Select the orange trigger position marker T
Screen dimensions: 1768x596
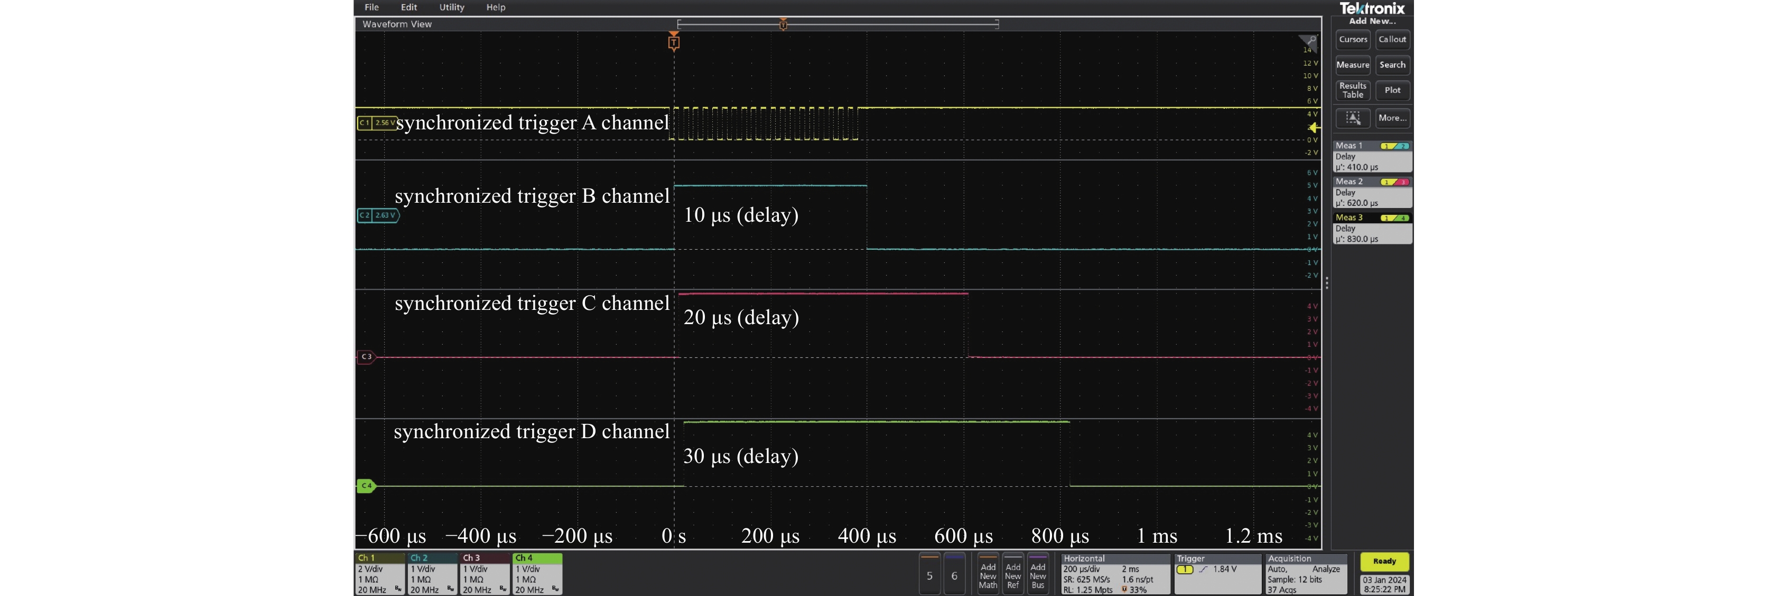(673, 43)
